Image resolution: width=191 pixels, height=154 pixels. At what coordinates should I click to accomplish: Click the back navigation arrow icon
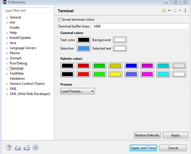point(164,10)
